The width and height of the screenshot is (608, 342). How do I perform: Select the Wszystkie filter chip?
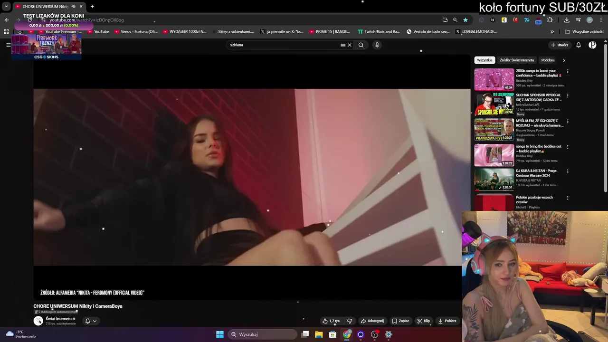[x=485, y=60]
